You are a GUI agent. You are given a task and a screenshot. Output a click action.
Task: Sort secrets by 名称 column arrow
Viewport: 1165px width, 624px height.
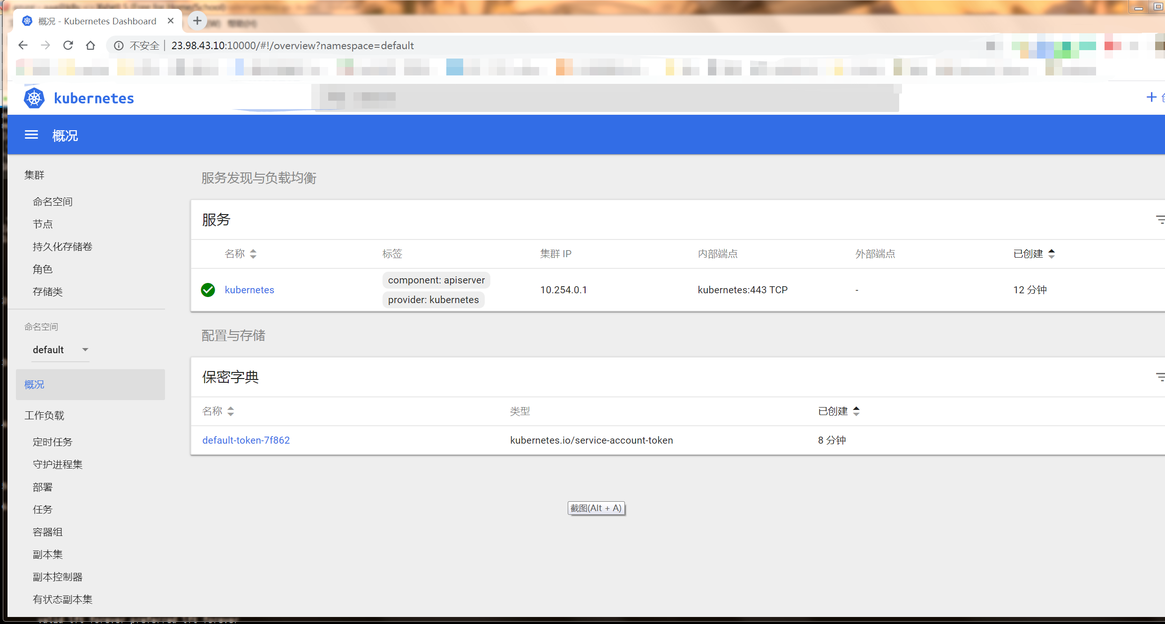[231, 411]
